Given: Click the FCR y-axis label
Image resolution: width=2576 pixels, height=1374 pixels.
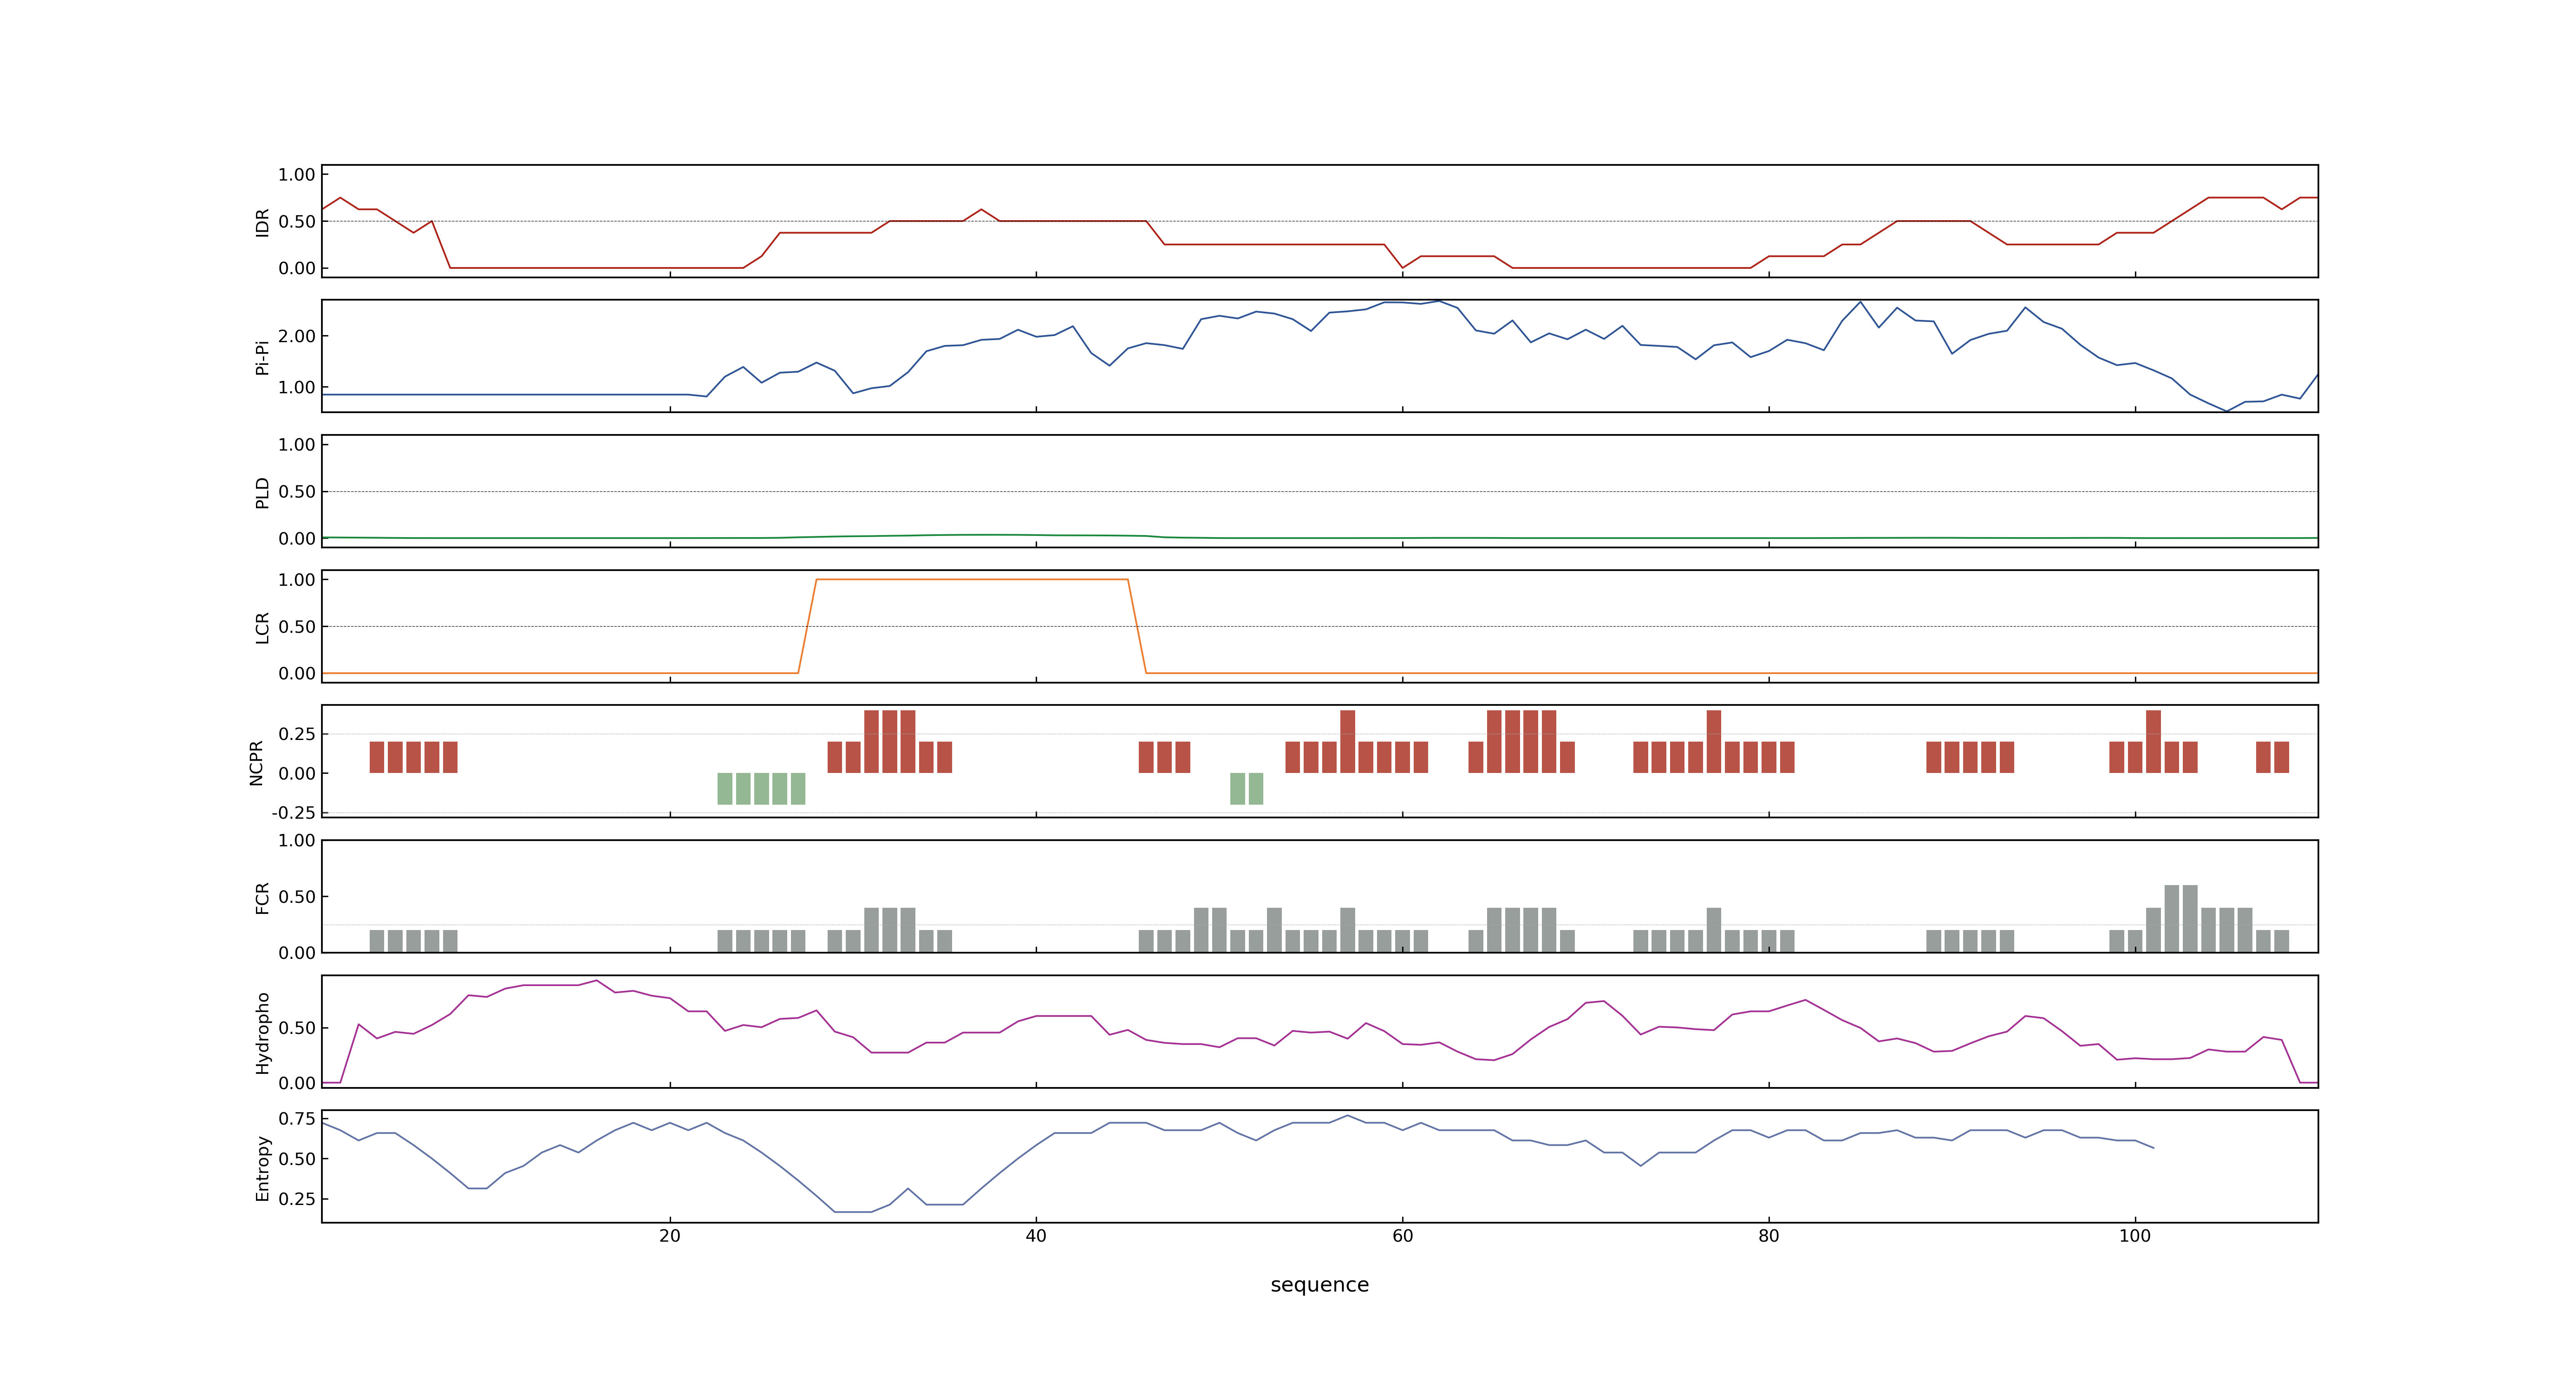Looking at the screenshot, I should [262, 897].
